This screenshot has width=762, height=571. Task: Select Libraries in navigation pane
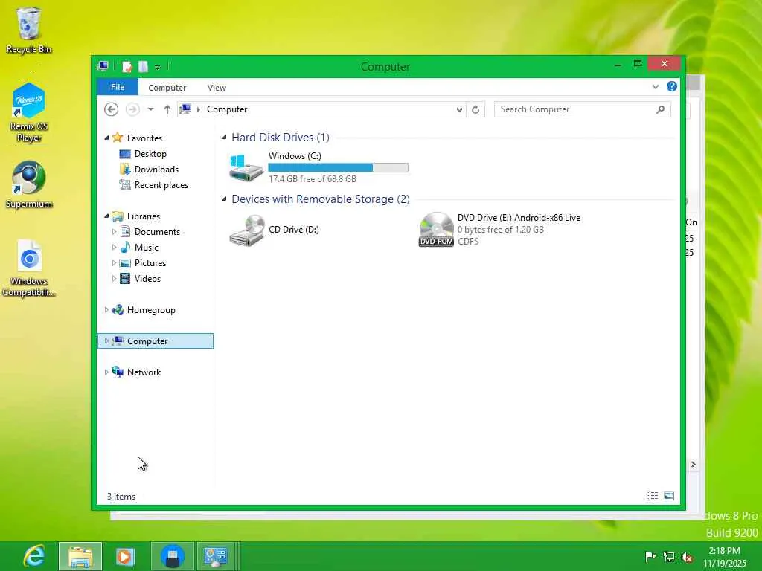tap(144, 216)
